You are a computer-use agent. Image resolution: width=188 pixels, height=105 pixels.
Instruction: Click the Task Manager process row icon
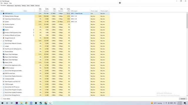coord(4,41)
